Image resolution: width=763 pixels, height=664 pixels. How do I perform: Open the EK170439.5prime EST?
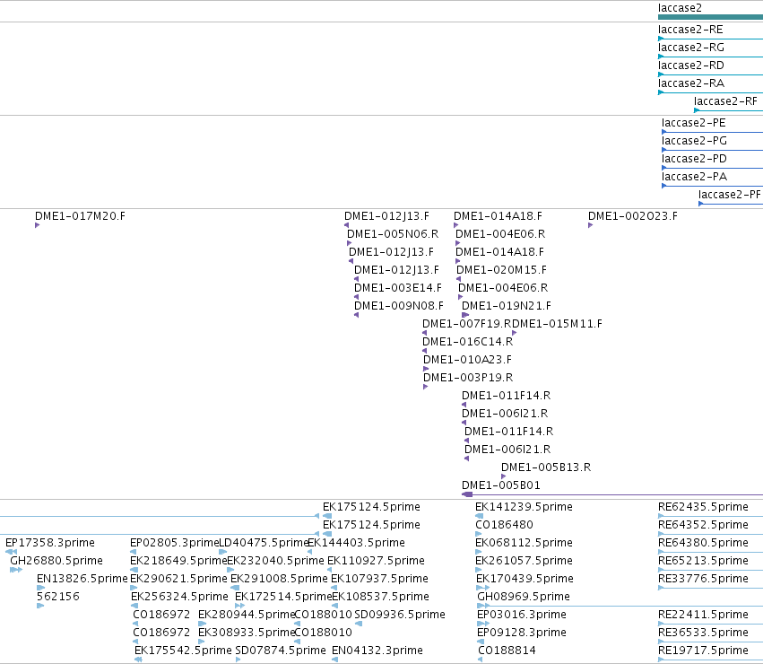pyautogui.click(x=525, y=579)
